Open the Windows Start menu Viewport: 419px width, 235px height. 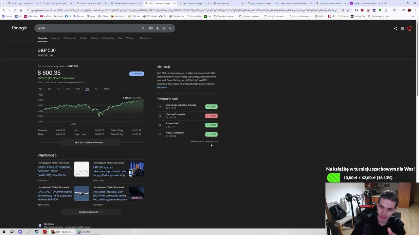[4, 232]
